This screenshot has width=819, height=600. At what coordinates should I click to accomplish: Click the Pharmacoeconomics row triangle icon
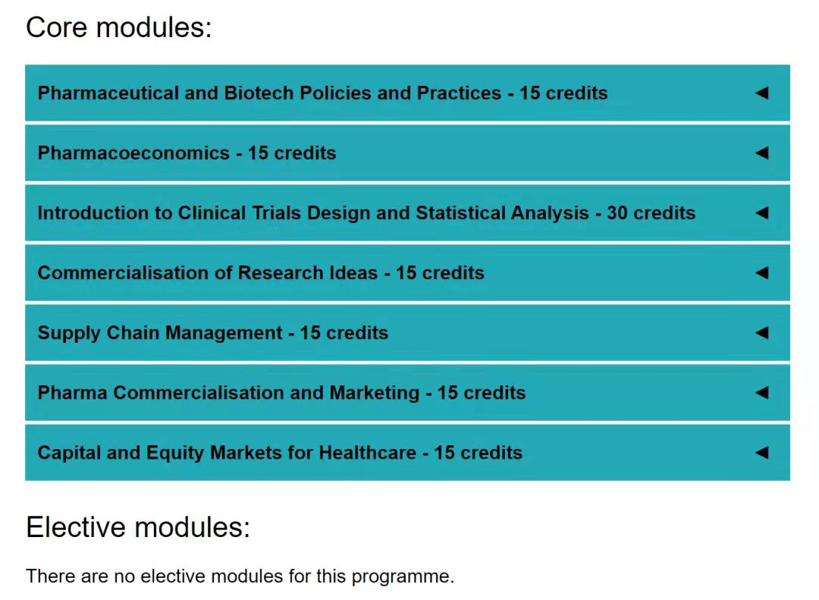[762, 153]
